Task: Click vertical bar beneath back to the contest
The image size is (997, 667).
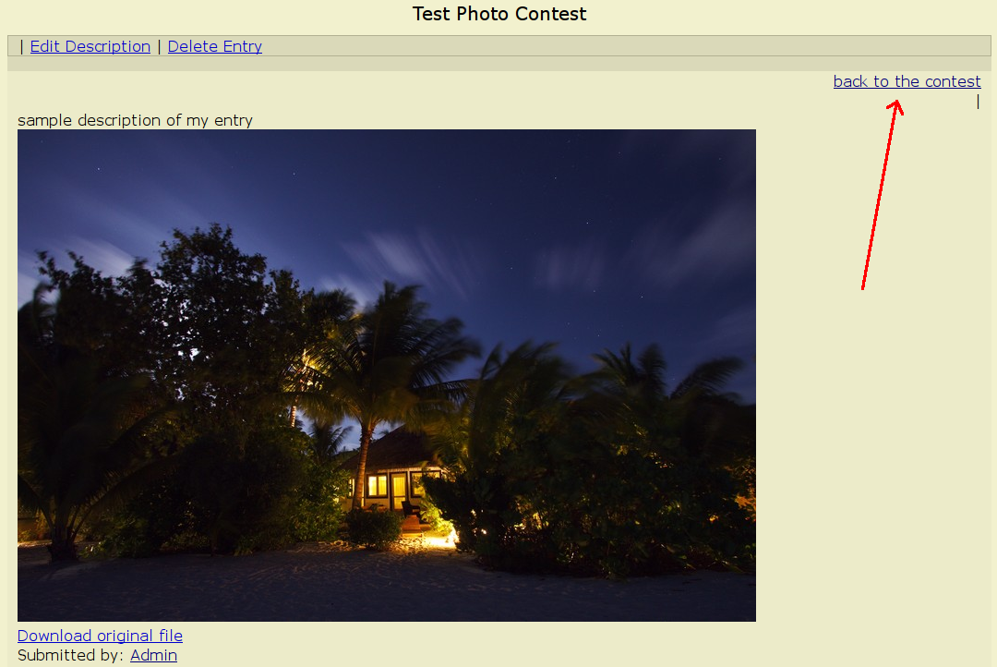Action: pyautogui.click(x=978, y=102)
